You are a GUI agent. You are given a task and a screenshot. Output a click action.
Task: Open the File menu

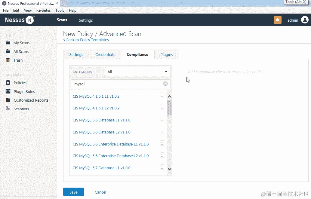click(x=6, y=11)
